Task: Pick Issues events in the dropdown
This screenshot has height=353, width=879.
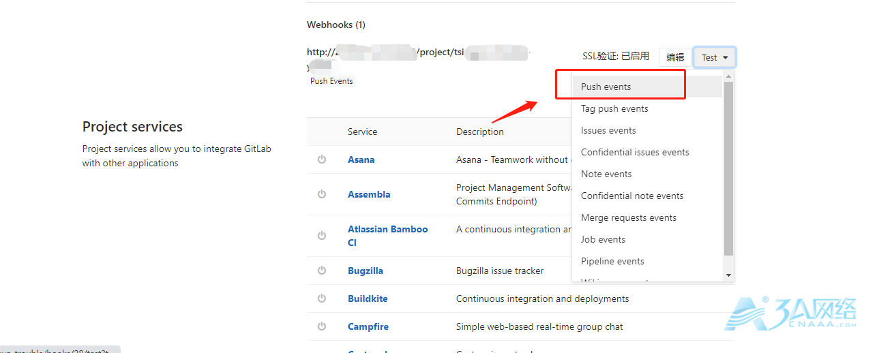Action: (x=646, y=130)
